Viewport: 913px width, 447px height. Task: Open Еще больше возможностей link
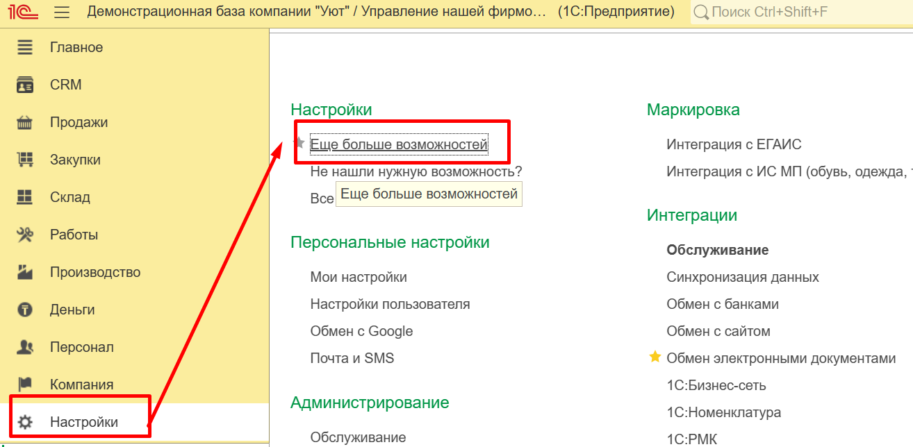(399, 144)
